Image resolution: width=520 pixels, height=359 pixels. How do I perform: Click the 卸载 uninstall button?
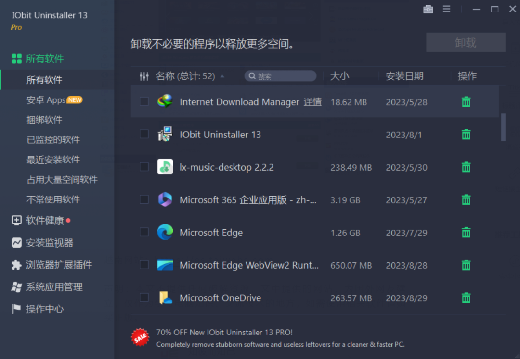tap(466, 42)
